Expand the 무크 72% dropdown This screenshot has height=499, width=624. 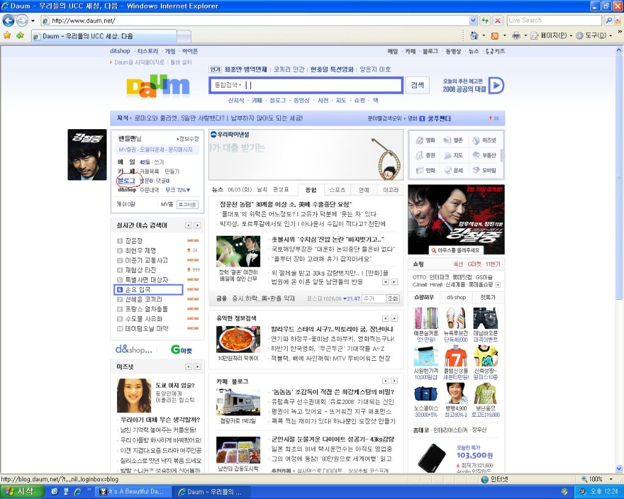tap(178, 190)
